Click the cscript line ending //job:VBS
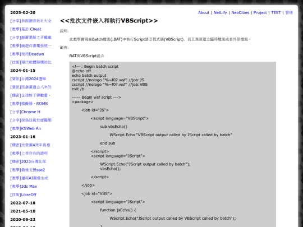Viewport: 303px width, 227px height. (x=109, y=84)
